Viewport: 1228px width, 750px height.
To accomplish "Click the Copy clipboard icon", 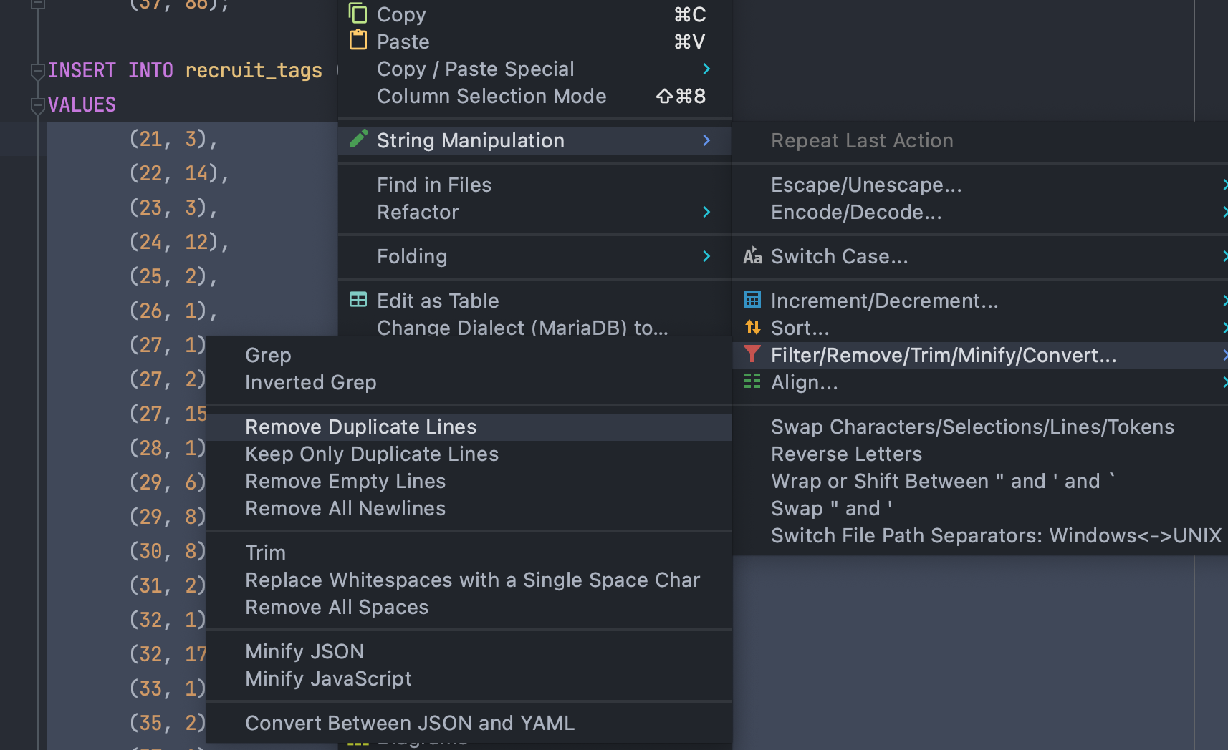I will coord(358,14).
